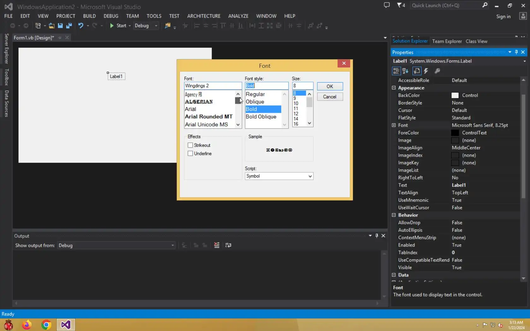
Task: Switch to the Team Explorer tab
Action: tap(447, 41)
